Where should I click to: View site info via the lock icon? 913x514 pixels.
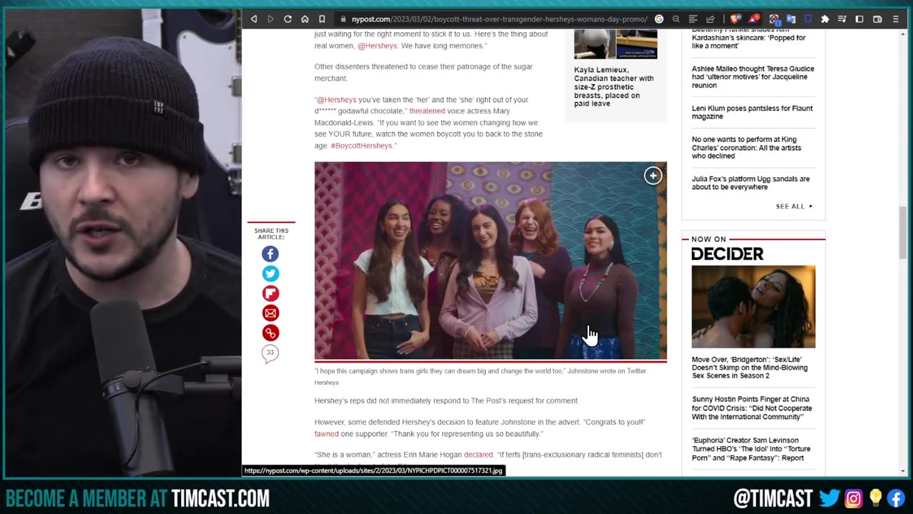pos(343,19)
